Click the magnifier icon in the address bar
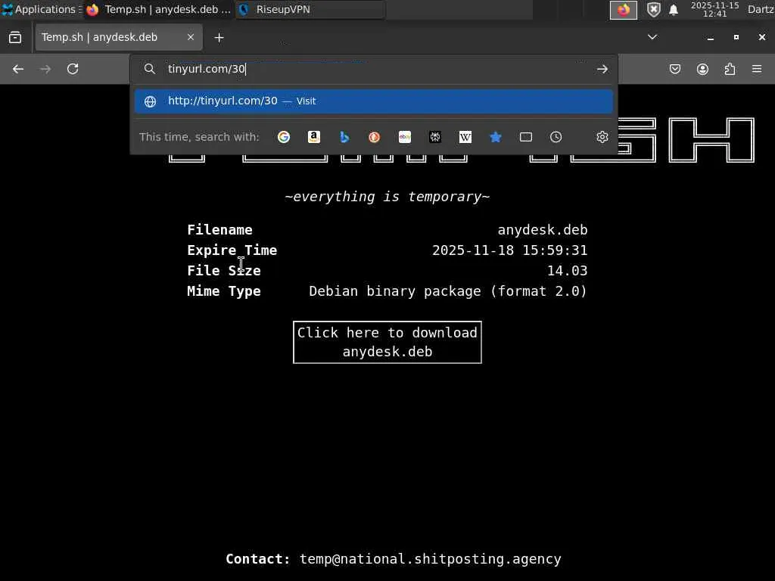The image size is (775, 581). click(x=150, y=69)
